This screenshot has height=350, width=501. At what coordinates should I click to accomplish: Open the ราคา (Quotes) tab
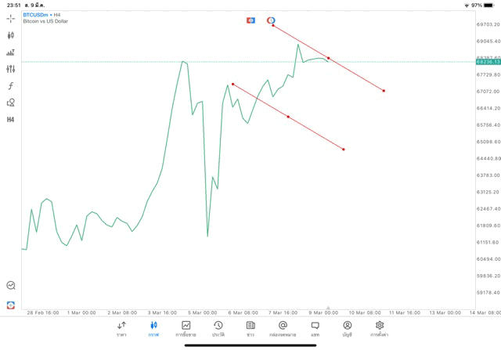pyautogui.click(x=121, y=328)
